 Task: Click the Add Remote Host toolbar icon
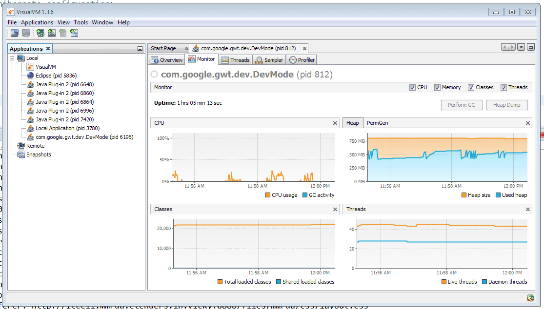coord(40,33)
